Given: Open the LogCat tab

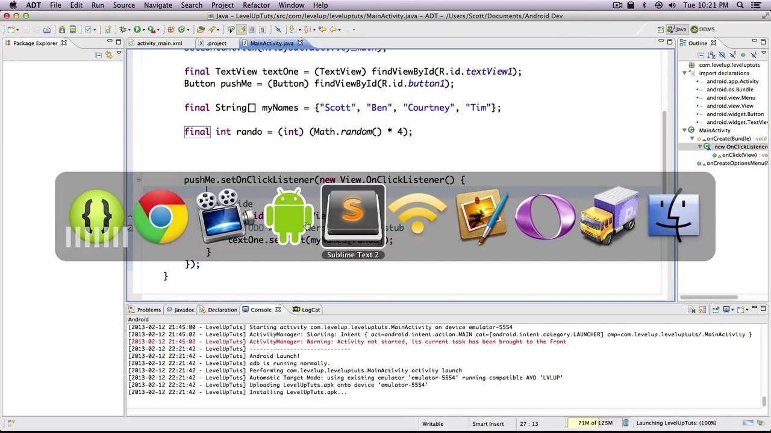Looking at the screenshot, I should (x=307, y=310).
